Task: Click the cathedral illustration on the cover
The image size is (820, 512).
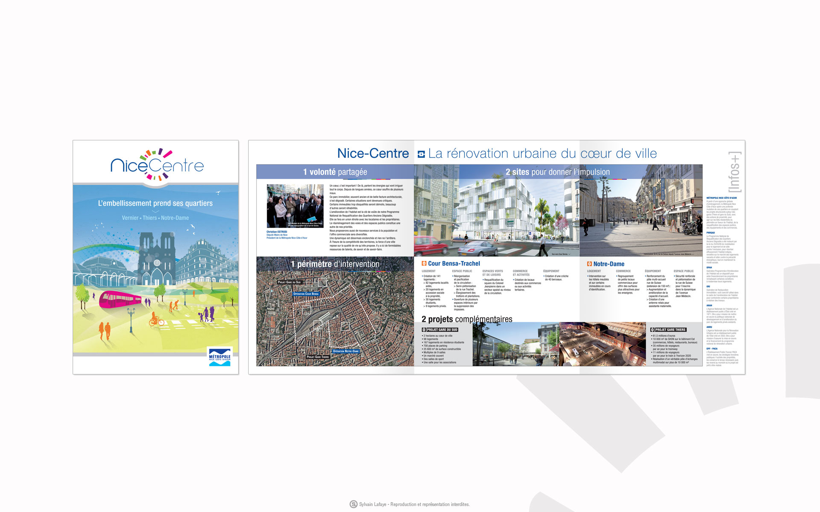Action: click(156, 258)
